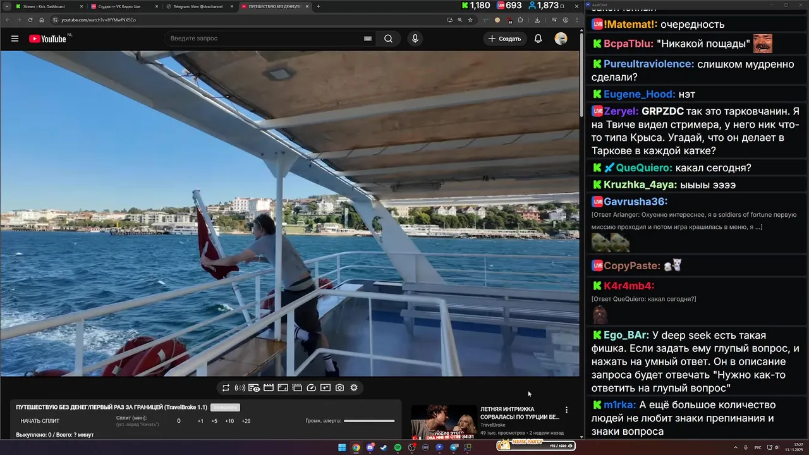Image resolution: width=809 pixels, height=455 pixels.
Task: Click the clapperboard icon in video toolbar
Action: click(x=269, y=387)
